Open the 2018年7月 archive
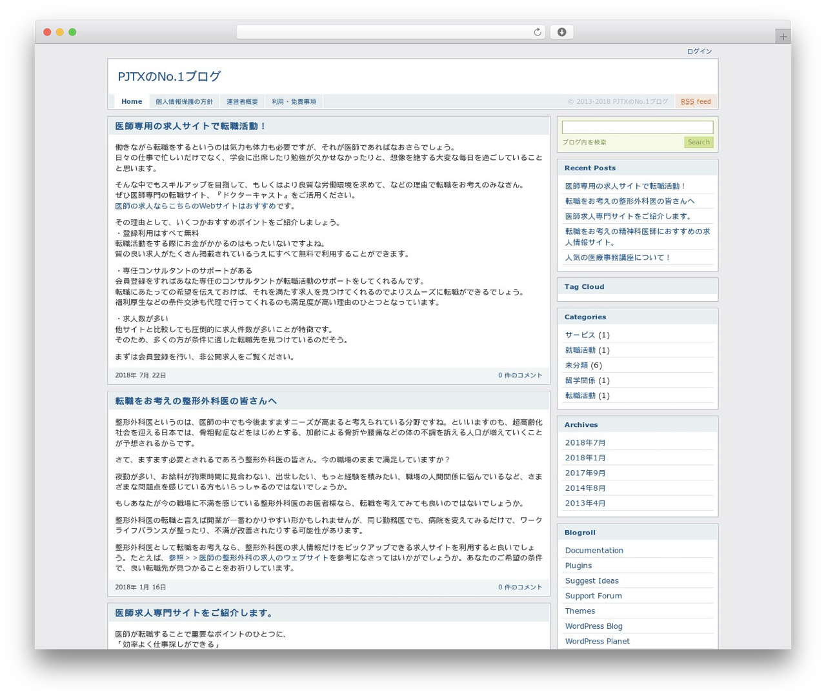Image resolution: width=826 pixels, height=699 pixels. [585, 443]
